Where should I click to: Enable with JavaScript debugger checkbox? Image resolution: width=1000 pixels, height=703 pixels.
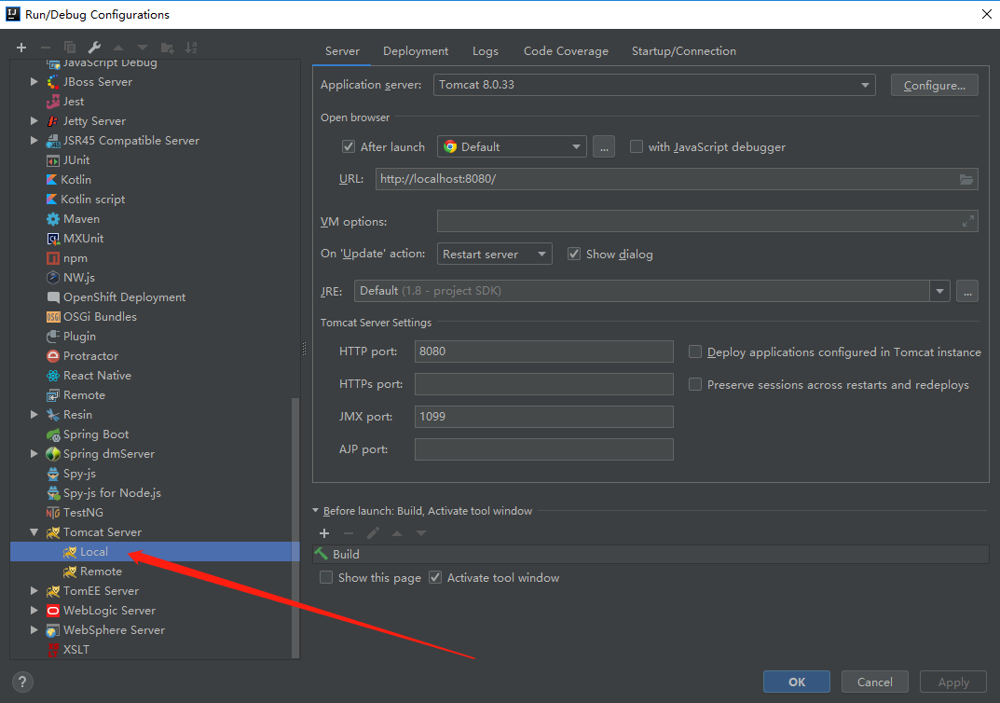(x=636, y=146)
